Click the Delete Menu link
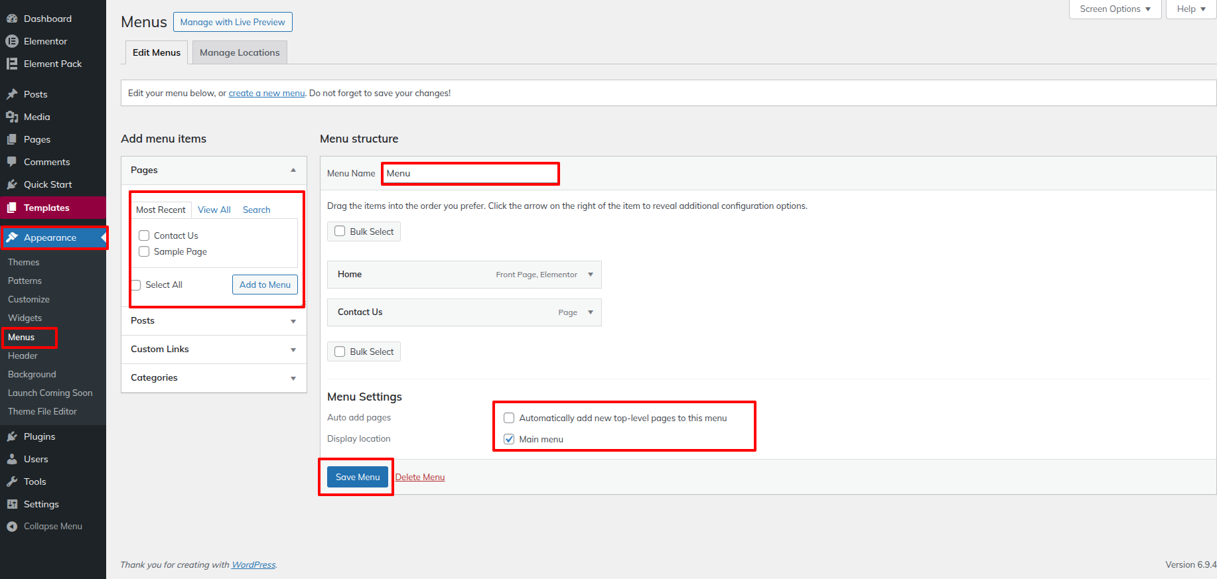The height and width of the screenshot is (579, 1217). tap(420, 477)
